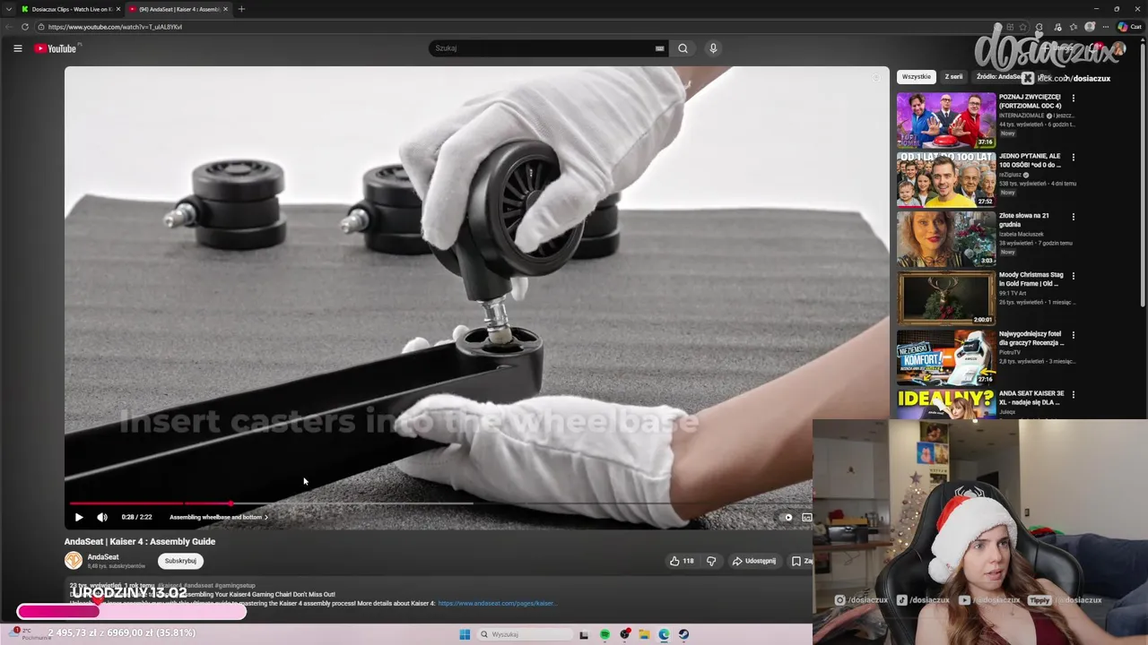
Task: Open the AndaSeat channel avatar
Action: point(74,561)
